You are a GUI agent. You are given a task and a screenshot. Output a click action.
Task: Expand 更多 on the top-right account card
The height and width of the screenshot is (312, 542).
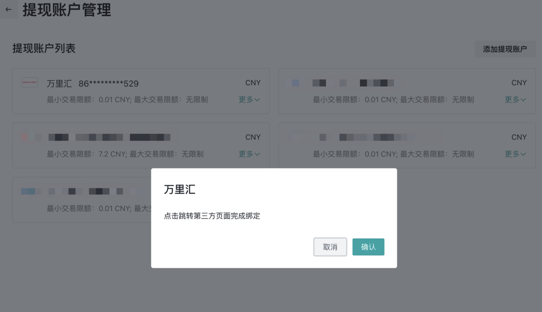tap(515, 100)
